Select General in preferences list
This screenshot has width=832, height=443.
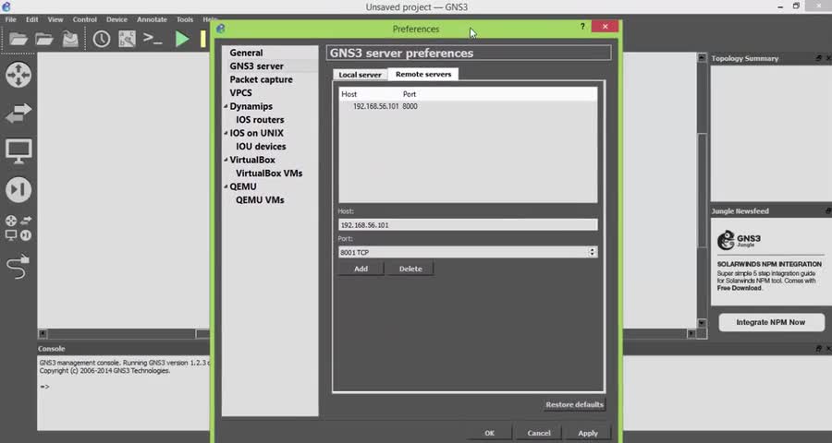click(246, 53)
